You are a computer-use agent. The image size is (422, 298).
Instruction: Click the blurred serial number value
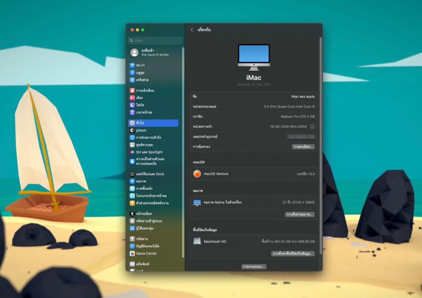(301, 137)
